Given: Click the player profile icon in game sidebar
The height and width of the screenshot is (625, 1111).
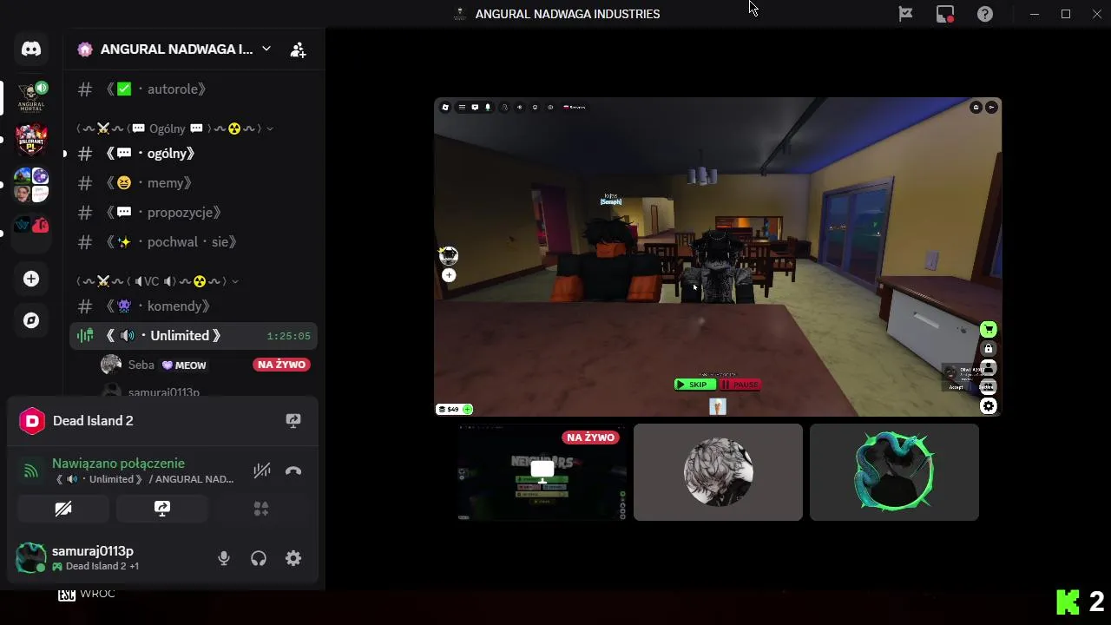Looking at the screenshot, I should (988, 368).
